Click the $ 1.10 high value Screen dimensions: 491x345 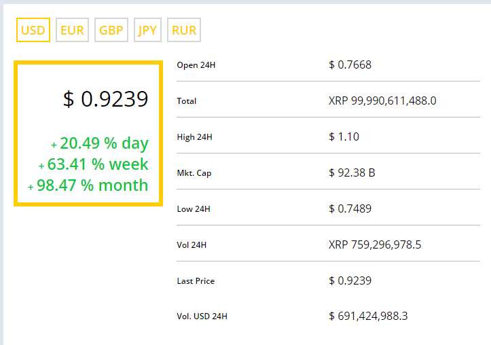point(344,137)
